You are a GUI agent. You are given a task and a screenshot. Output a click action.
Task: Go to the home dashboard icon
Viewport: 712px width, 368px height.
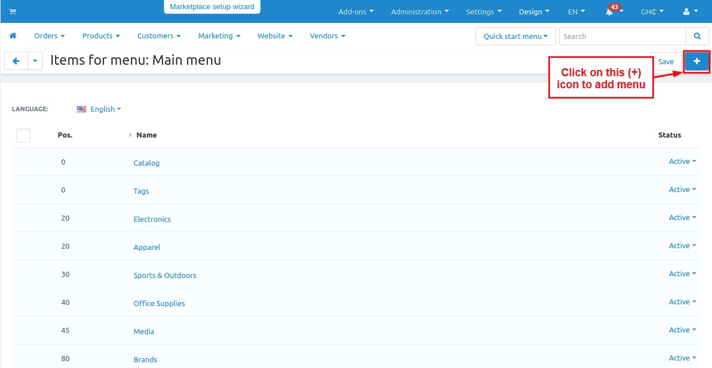(x=13, y=36)
